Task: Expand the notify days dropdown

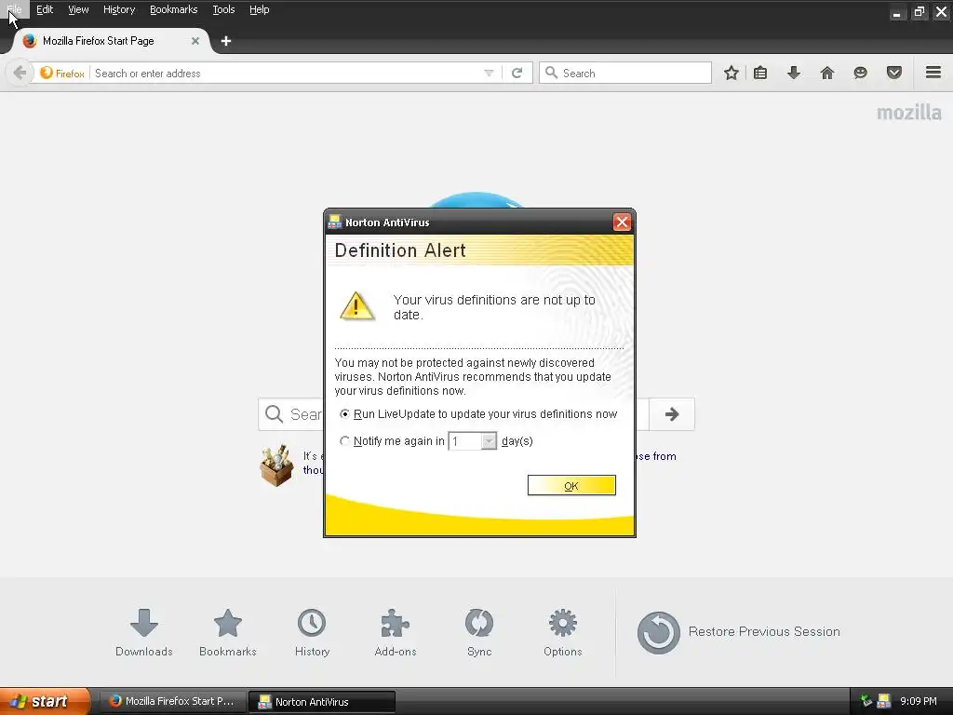Action: (489, 441)
